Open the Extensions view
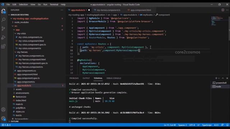This screenshot has width=230, height=129. tap(3, 46)
